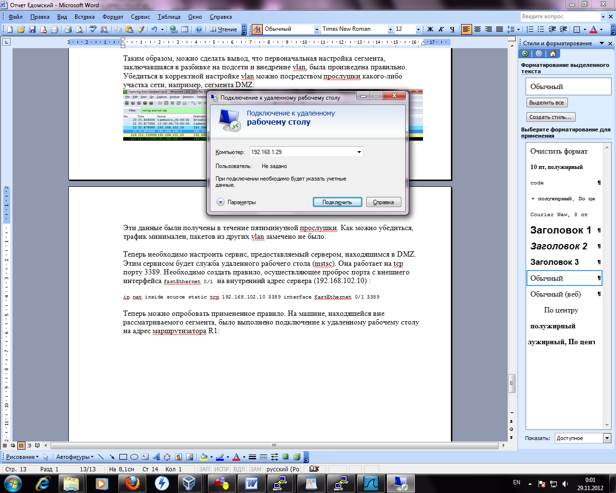The width and height of the screenshot is (616, 493).
Task: Toggle Italic (К) formatting
Action: pyautogui.click(x=441, y=29)
